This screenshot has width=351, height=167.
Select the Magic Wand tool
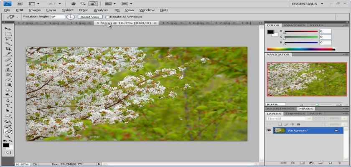pos(8,44)
